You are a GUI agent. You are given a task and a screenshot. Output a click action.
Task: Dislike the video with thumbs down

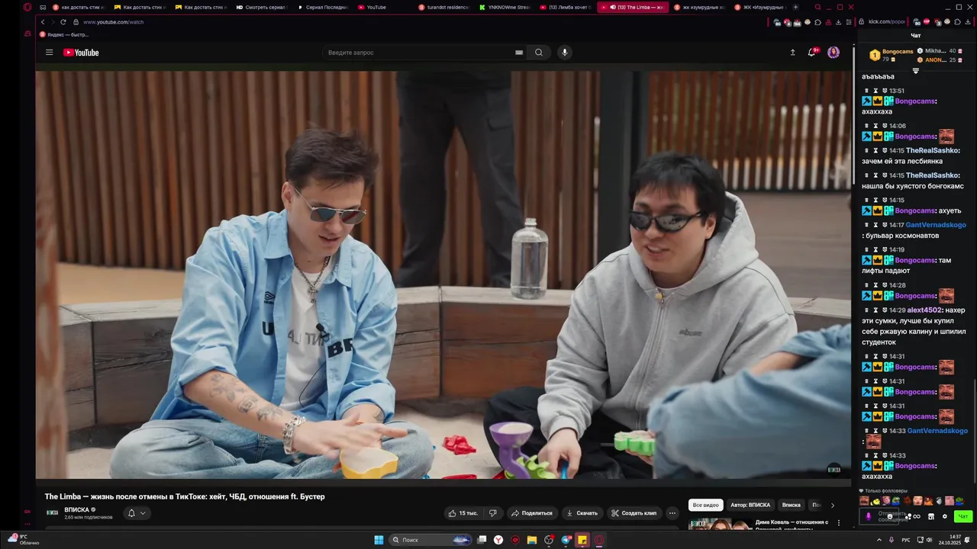[493, 513]
